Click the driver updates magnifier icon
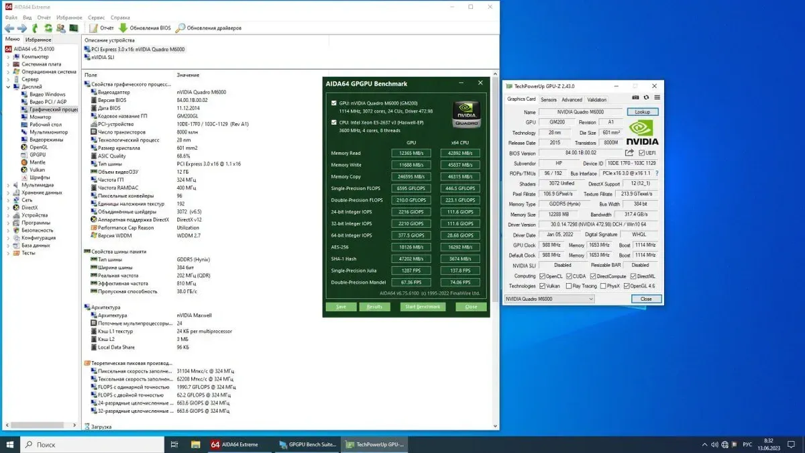 (x=180, y=28)
